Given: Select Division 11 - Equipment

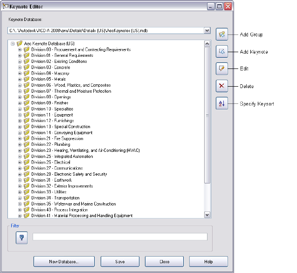Looking at the screenshot, I should coord(52,115).
